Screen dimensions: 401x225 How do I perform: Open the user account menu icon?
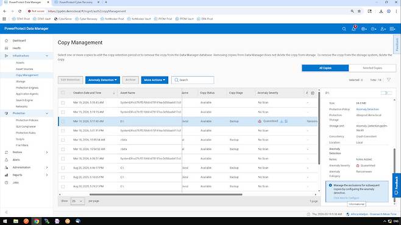(383, 29)
